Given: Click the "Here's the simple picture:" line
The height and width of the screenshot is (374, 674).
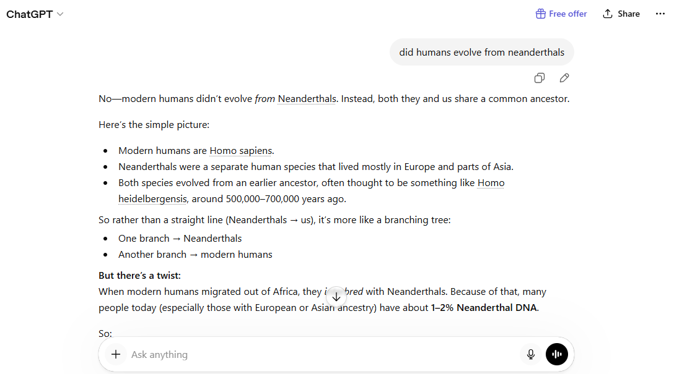Looking at the screenshot, I should coord(154,125).
